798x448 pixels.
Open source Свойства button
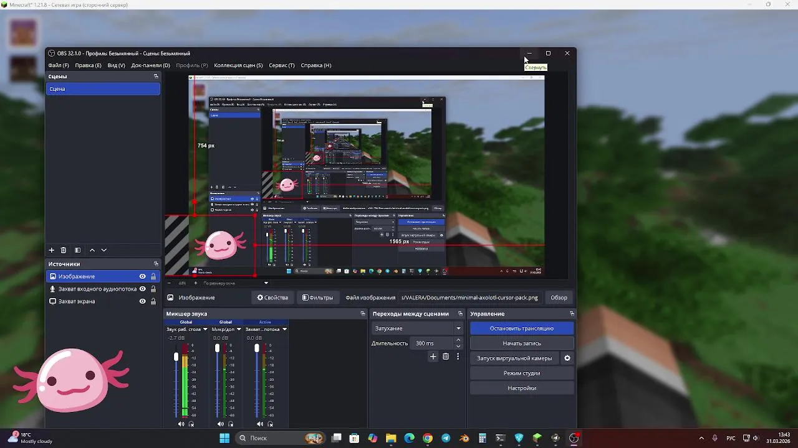(272, 297)
